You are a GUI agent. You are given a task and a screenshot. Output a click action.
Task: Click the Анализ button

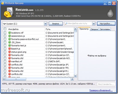click(56, 24)
